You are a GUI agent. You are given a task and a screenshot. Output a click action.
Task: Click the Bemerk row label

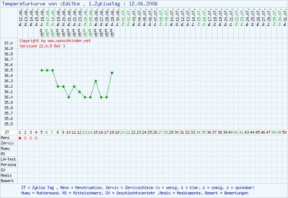coord(7,180)
